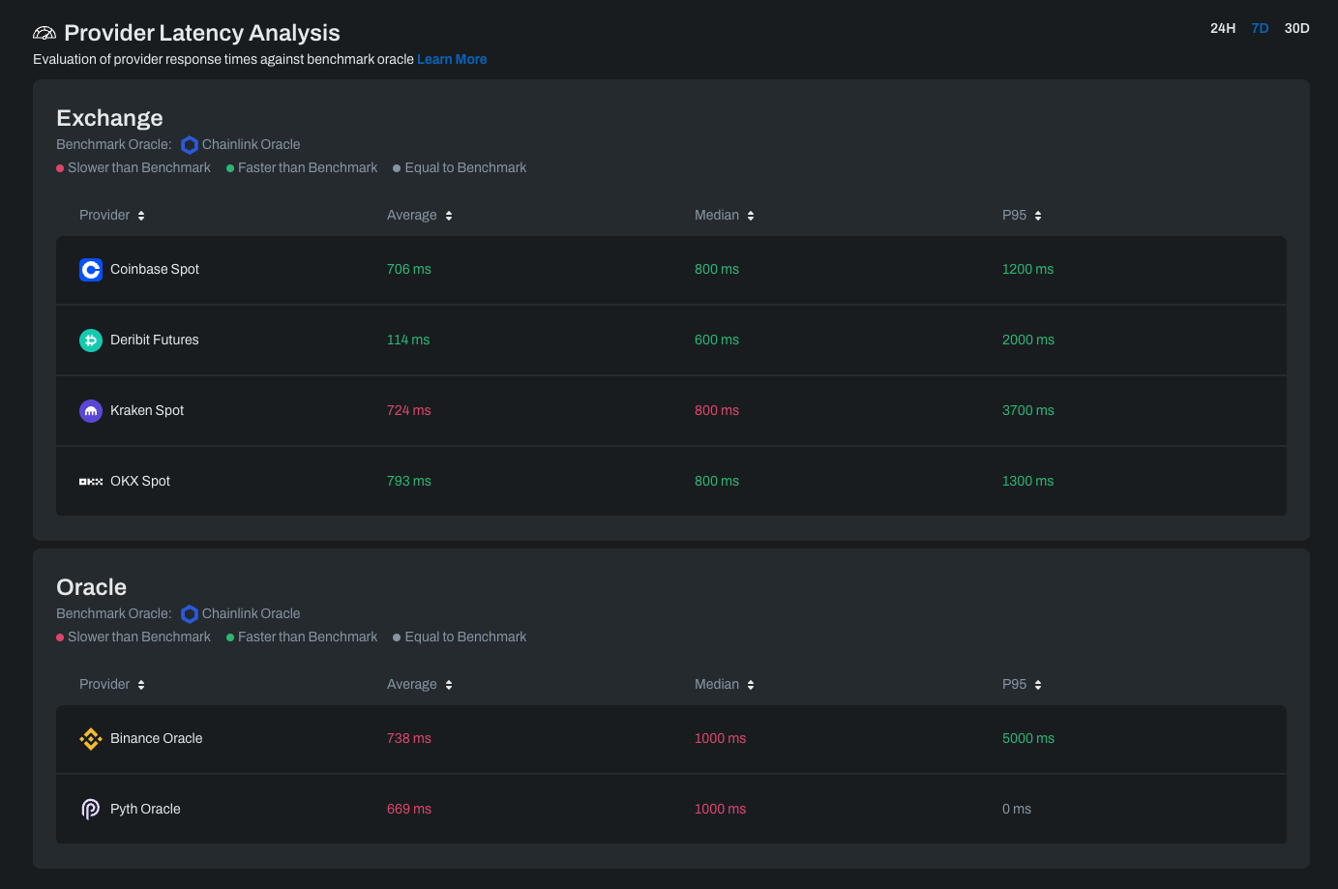Sort Exchange table by Provider arrows

141,216
